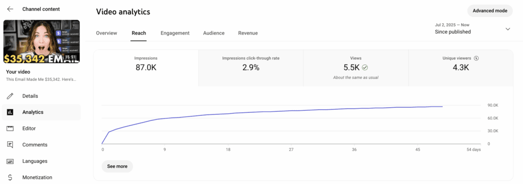This screenshot has width=523, height=184.
Task: Open the Details pencil icon
Action: point(10,96)
